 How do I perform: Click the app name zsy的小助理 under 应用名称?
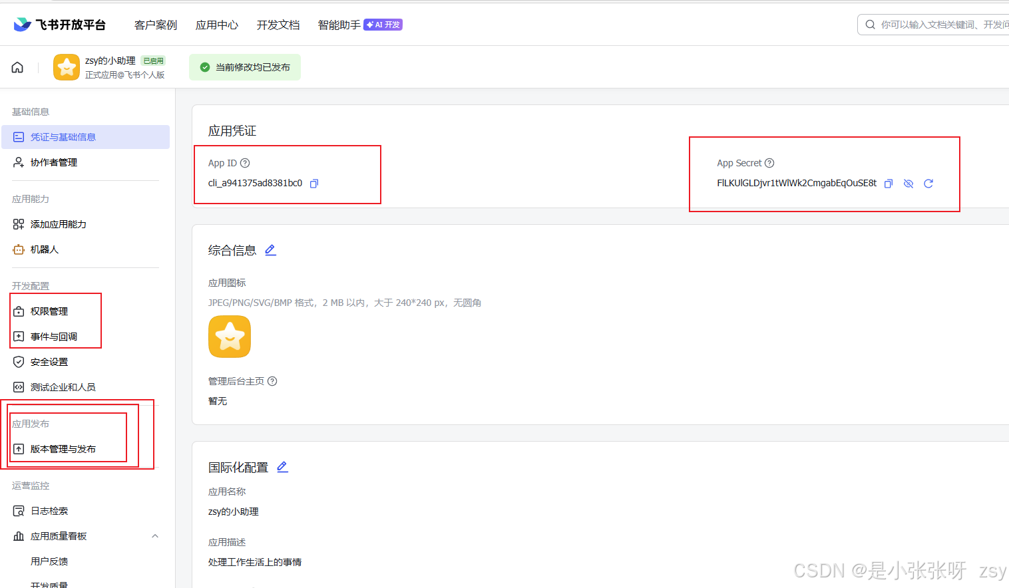tap(234, 512)
